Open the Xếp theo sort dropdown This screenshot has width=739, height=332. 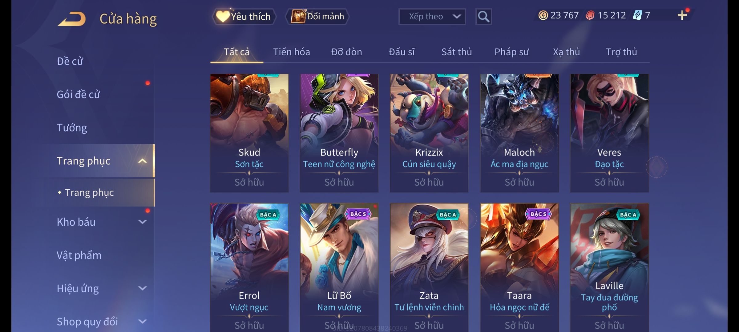pos(432,17)
